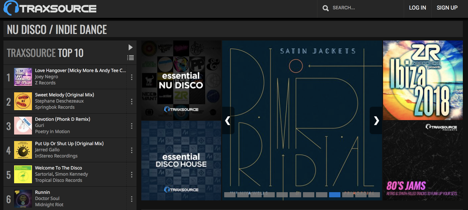Show previous carousel slide

[228, 120]
